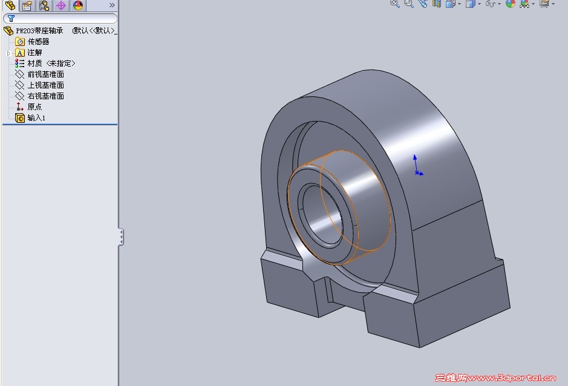The width and height of the screenshot is (568, 386).
Task: Collapse the left panel using side handle
Action: click(121, 237)
